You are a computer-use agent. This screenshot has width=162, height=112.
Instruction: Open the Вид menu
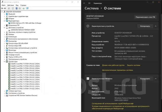(x=17, y=5)
